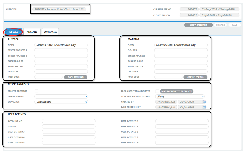Image resolution: width=245 pixels, height=153 pixels.
Task: Focus the Mailing Town Or City field
Action: click(181, 67)
